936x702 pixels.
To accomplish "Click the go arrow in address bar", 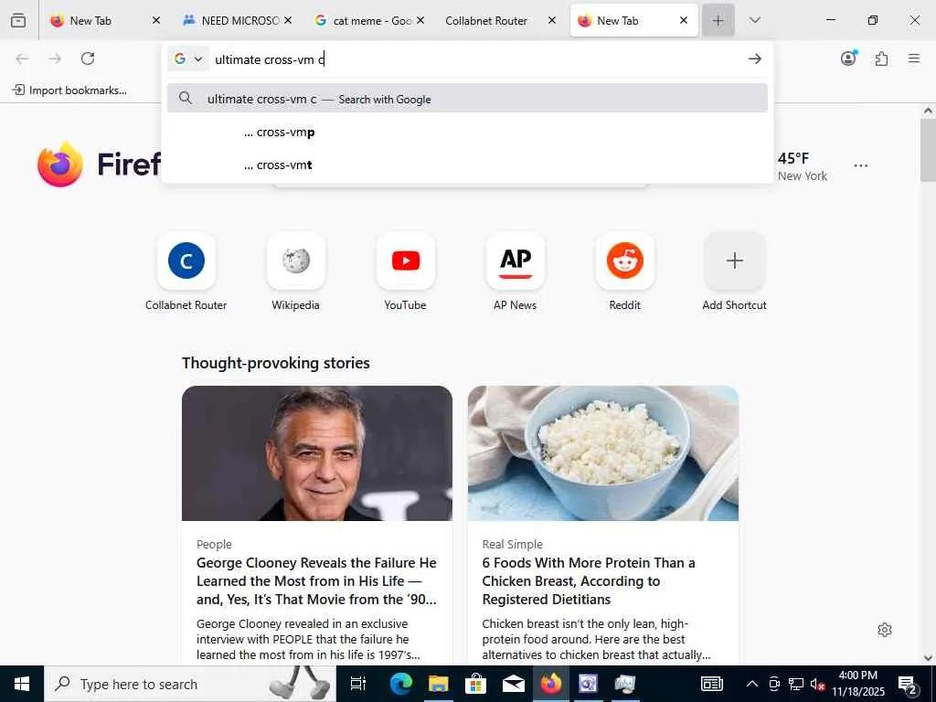I will click(x=754, y=58).
